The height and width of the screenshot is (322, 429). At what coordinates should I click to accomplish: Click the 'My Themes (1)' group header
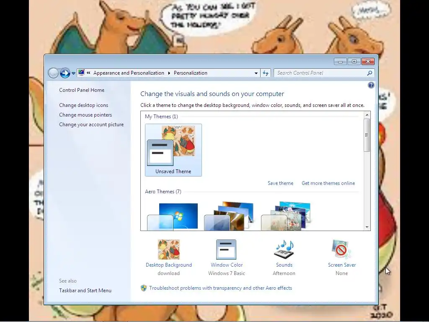161,117
